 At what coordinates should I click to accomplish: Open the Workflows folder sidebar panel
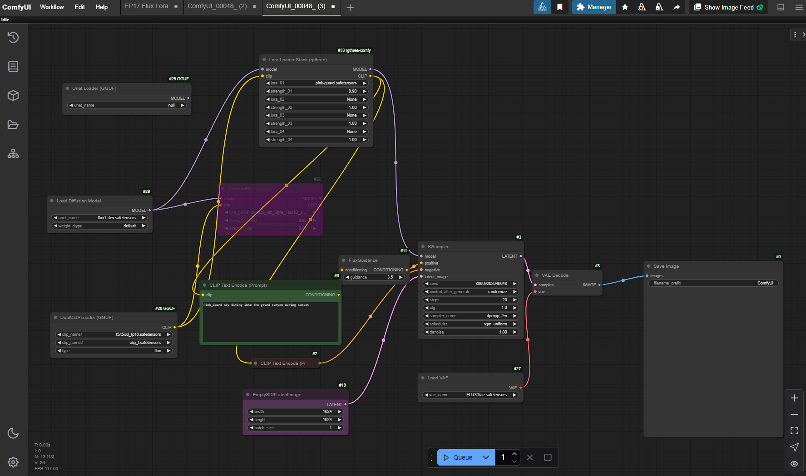click(13, 124)
